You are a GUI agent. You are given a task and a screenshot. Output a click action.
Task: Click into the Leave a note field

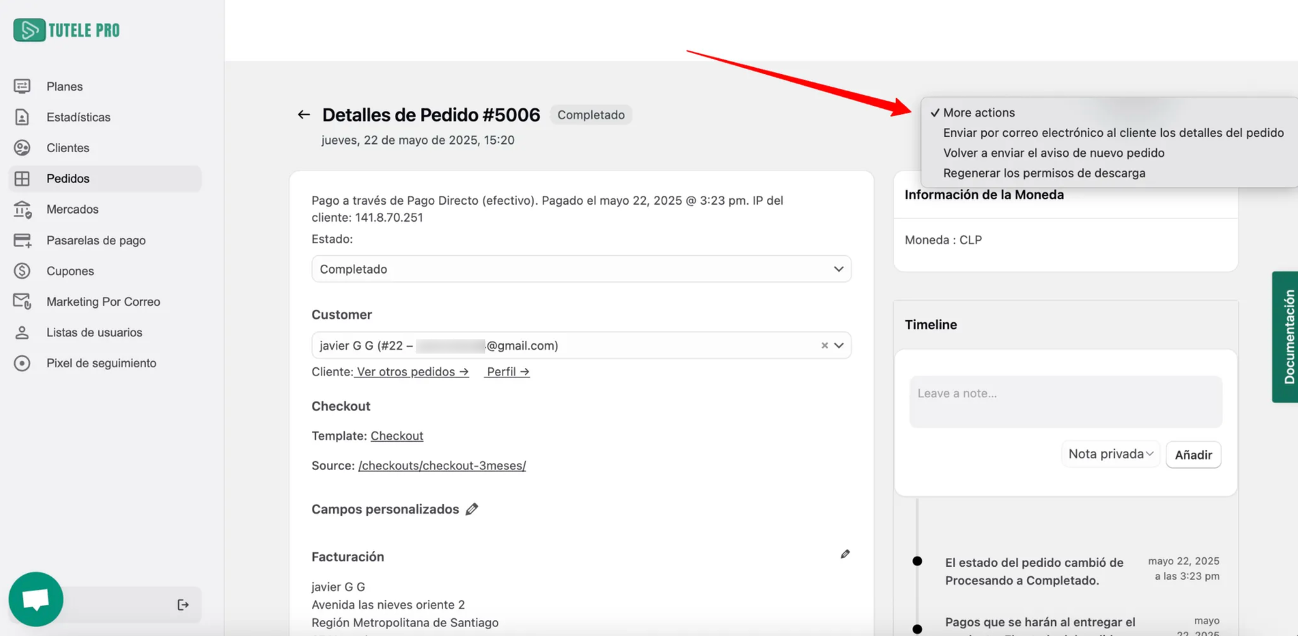tap(1066, 402)
